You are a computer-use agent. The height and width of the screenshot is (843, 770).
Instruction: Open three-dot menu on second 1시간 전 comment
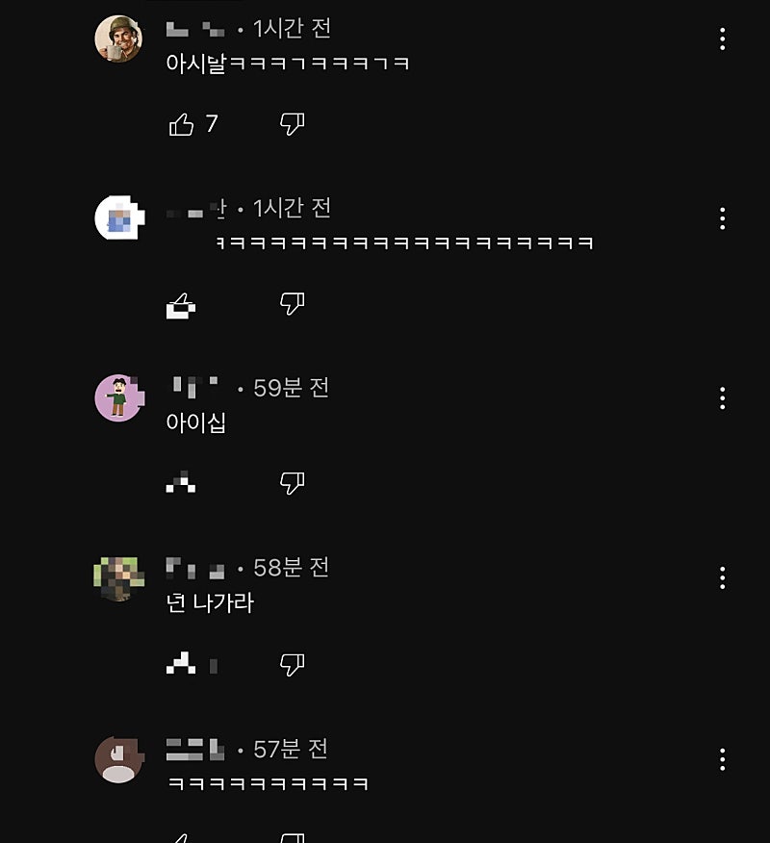722,218
